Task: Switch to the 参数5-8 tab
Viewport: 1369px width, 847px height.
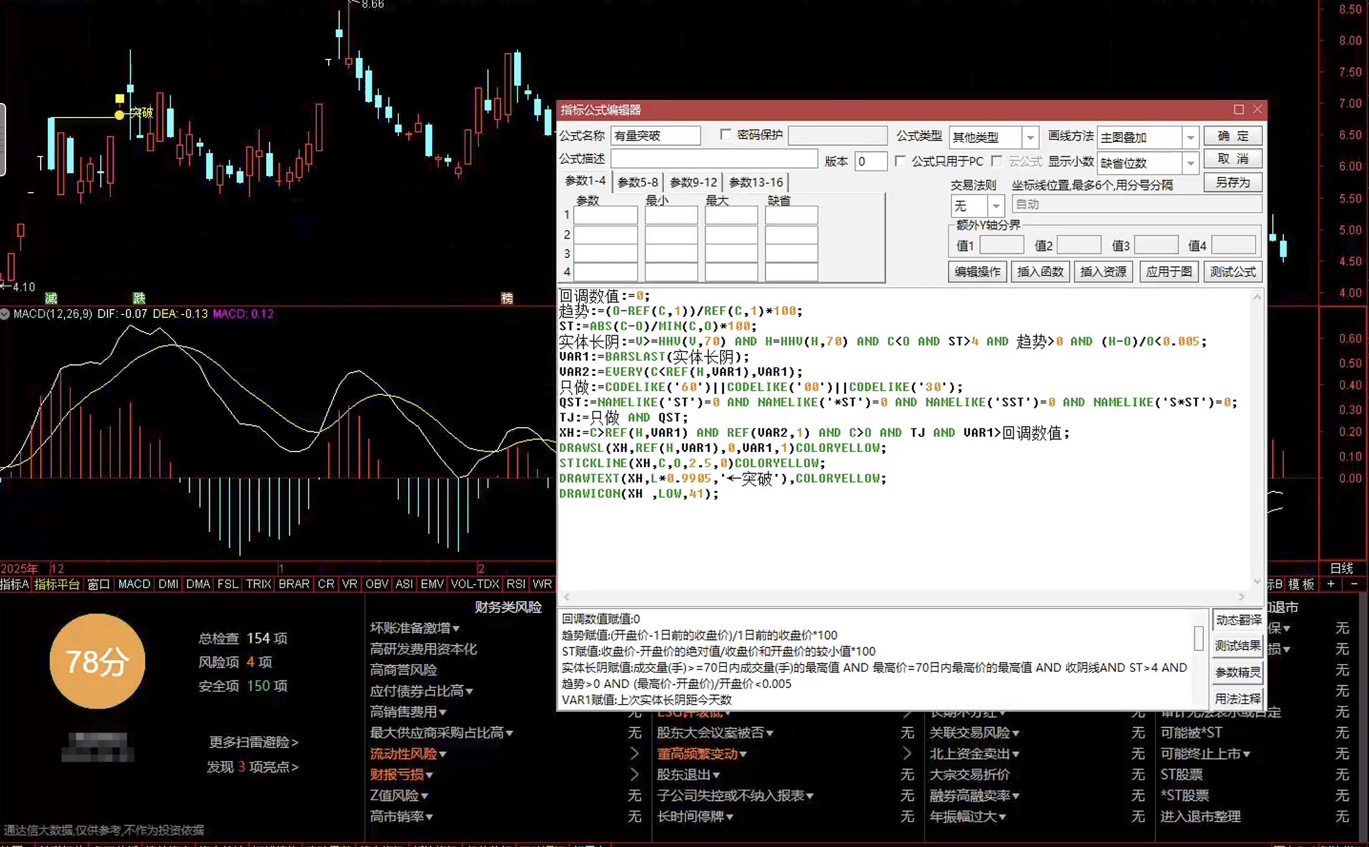Action: (638, 182)
